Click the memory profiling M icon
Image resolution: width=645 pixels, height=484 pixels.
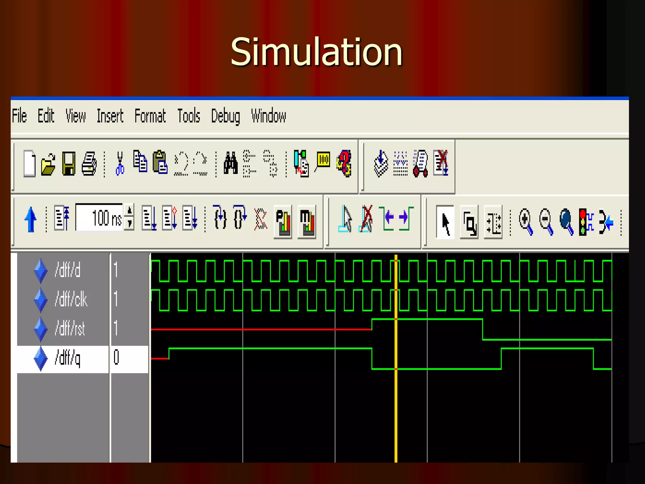point(306,222)
